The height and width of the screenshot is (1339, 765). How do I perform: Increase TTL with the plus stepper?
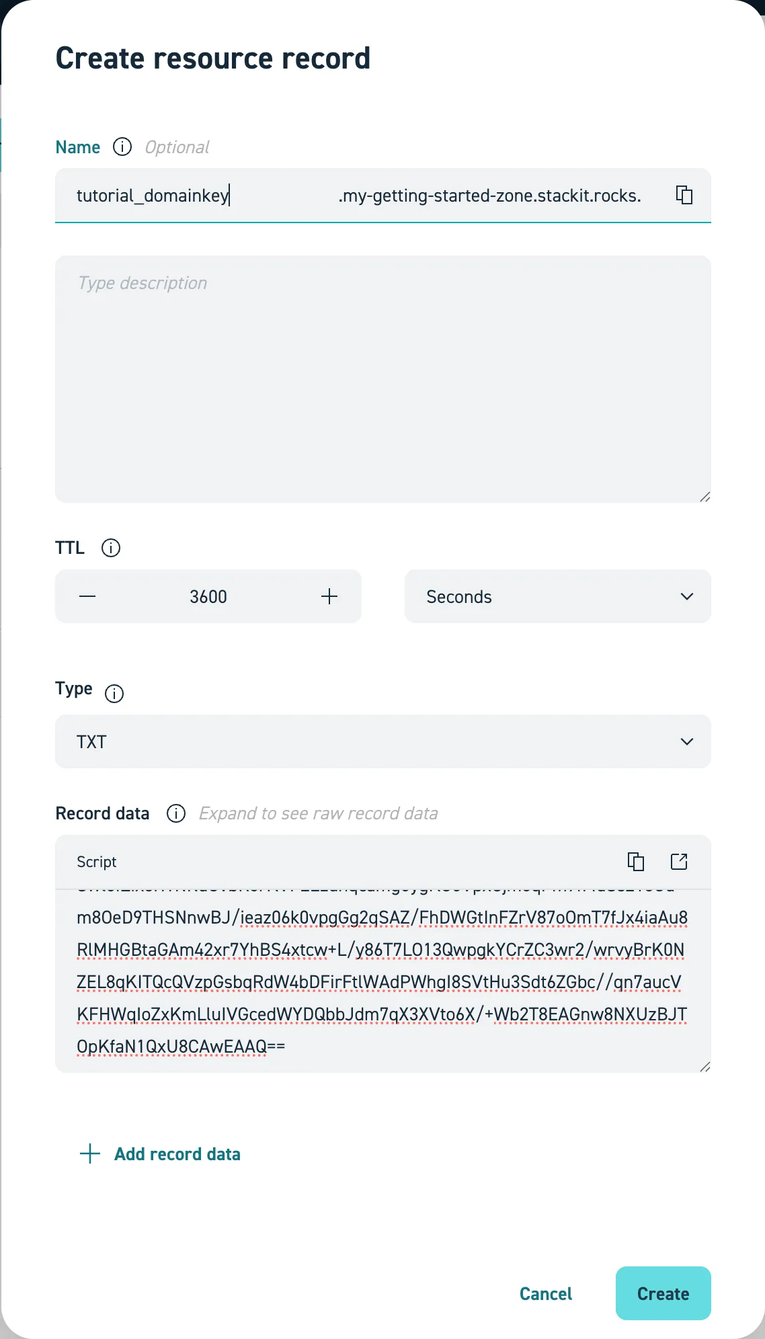[329, 596]
